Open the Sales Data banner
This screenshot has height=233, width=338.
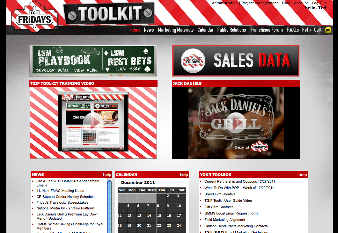(236, 61)
